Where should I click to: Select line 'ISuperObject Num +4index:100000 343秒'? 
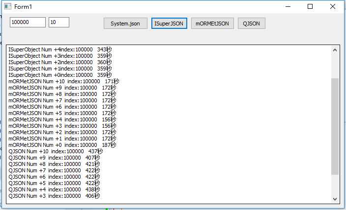point(60,49)
